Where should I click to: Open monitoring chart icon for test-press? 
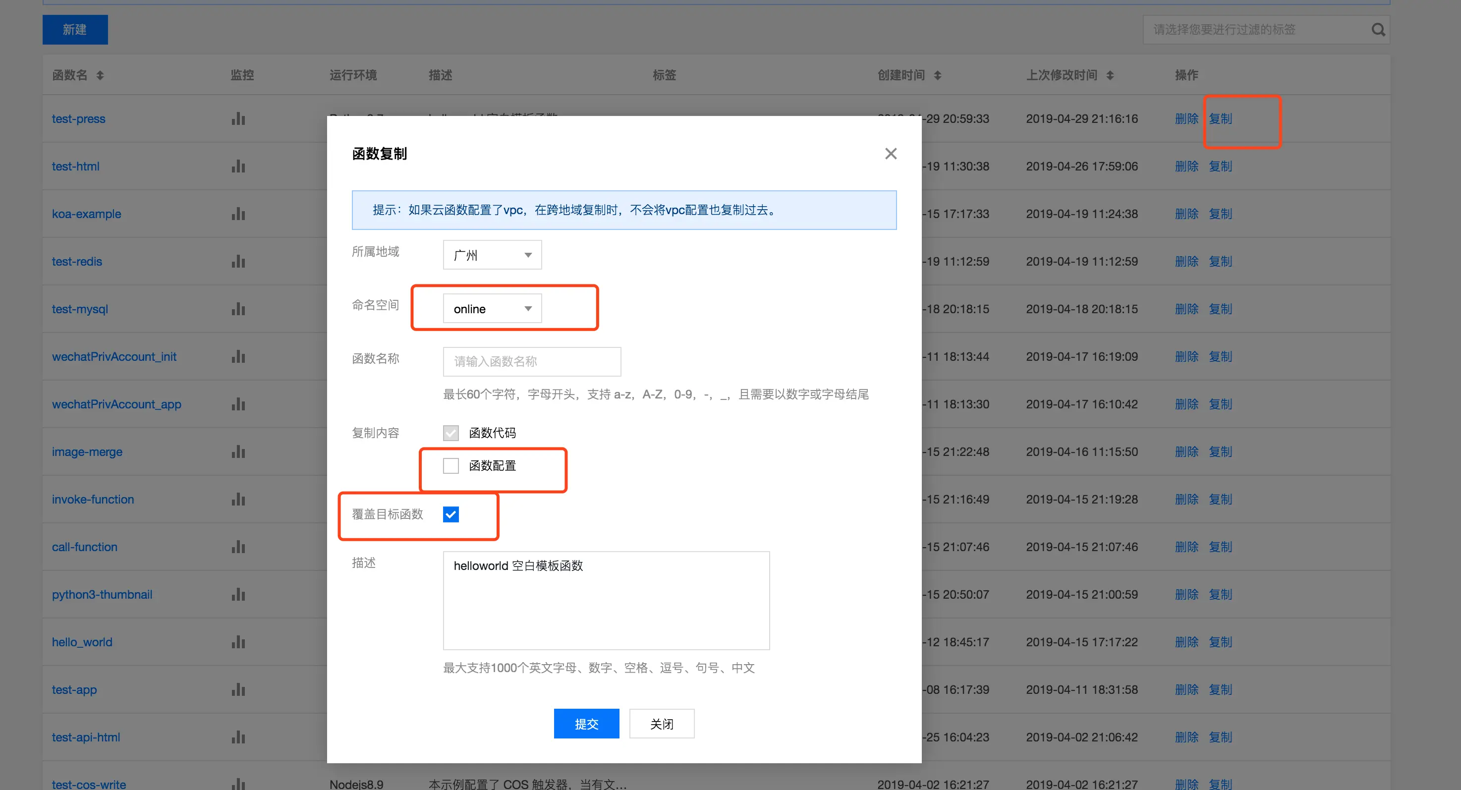[x=238, y=118]
